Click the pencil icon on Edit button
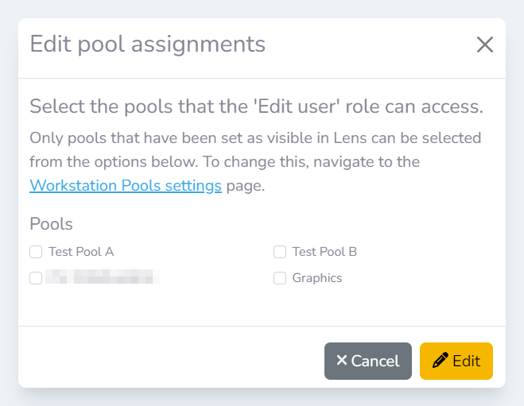 click(x=440, y=361)
